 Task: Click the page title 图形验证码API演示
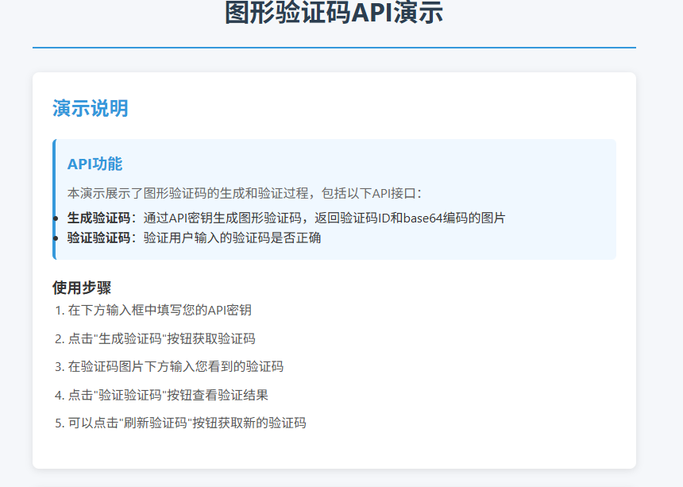(x=334, y=14)
